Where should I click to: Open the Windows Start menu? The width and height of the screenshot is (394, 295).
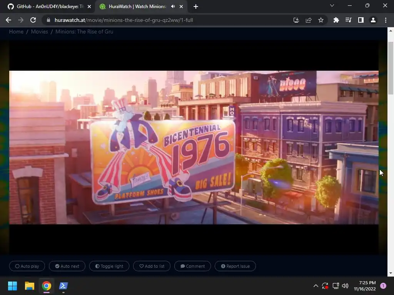tap(12, 286)
